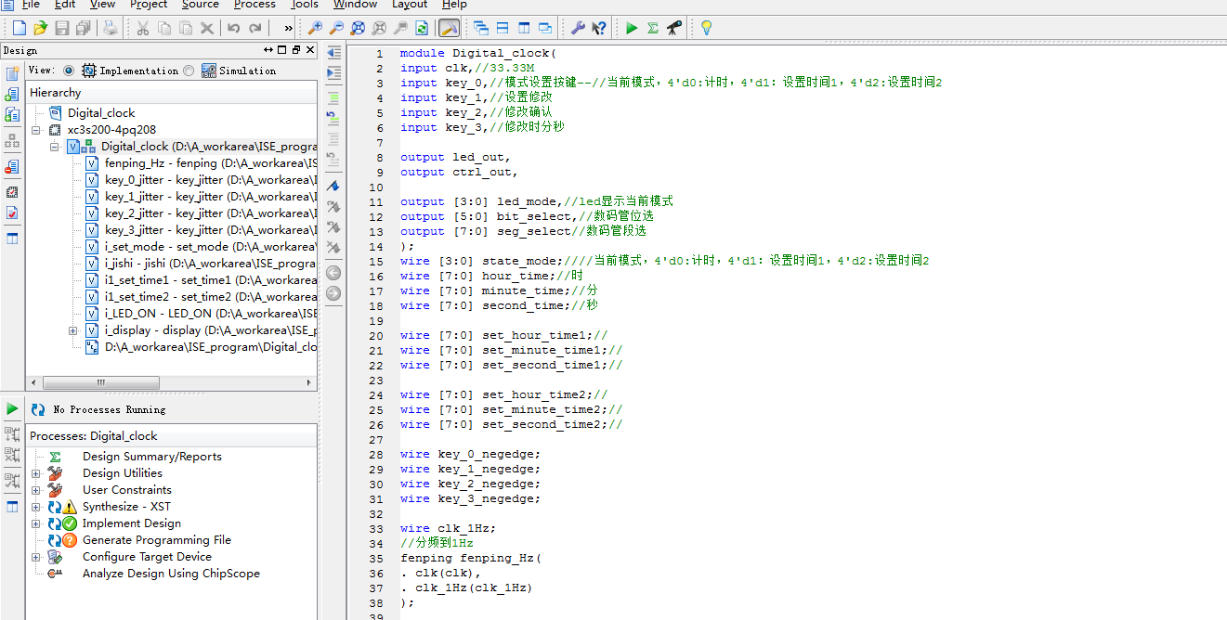Open Design Summary via sigma toolbar icon
1227x620 pixels.
click(x=653, y=29)
